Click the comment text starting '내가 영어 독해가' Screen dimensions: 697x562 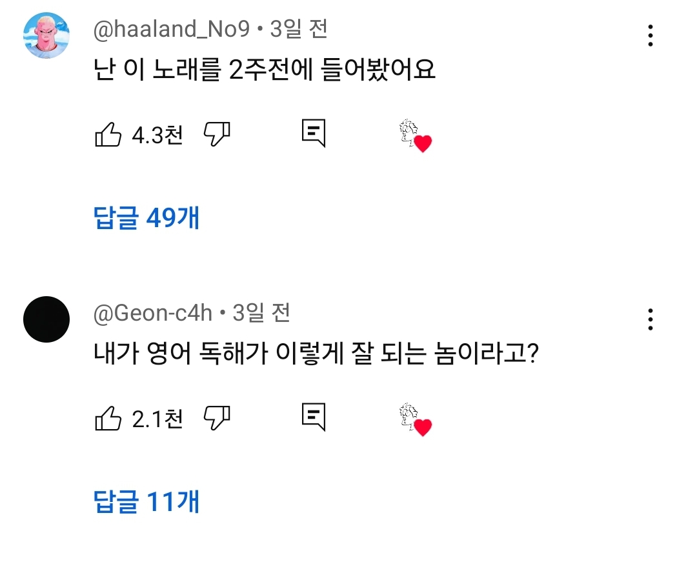(x=316, y=354)
